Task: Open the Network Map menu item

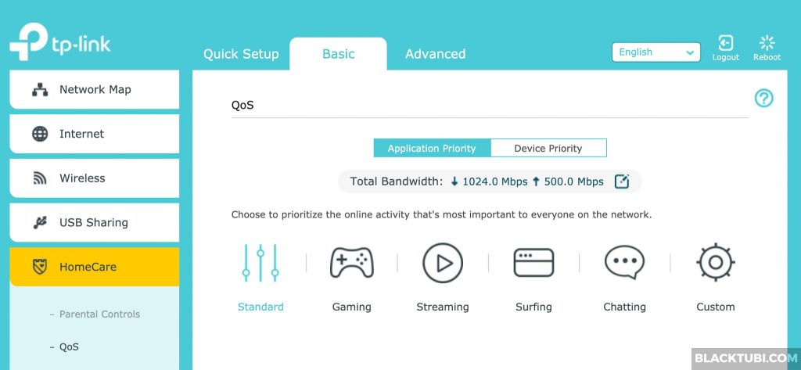Action: (x=95, y=90)
